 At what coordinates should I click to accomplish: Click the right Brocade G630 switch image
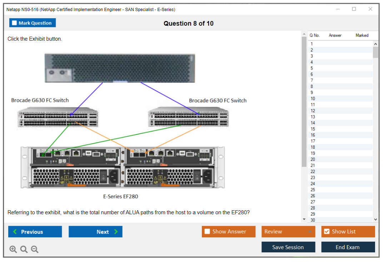[x=188, y=118]
